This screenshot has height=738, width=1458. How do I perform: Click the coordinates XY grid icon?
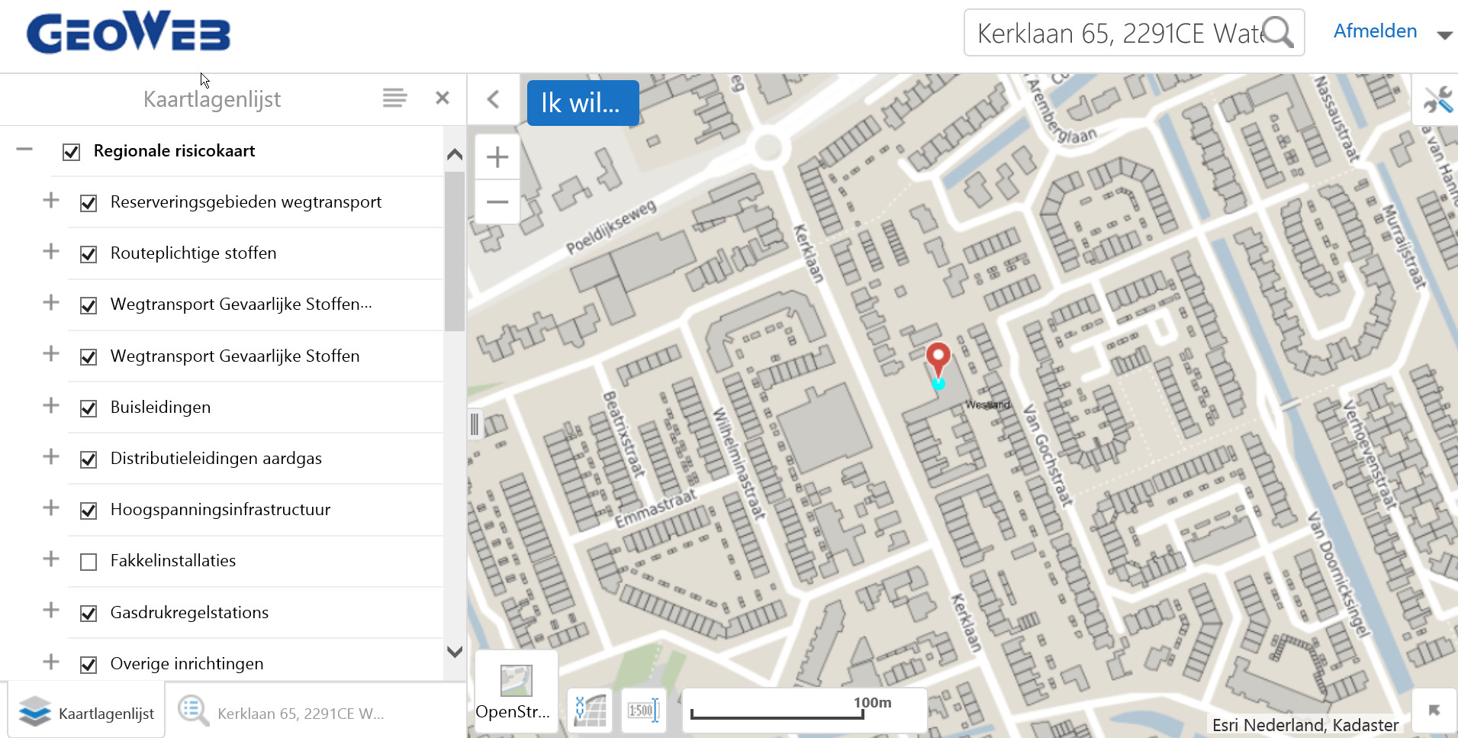pos(590,711)
